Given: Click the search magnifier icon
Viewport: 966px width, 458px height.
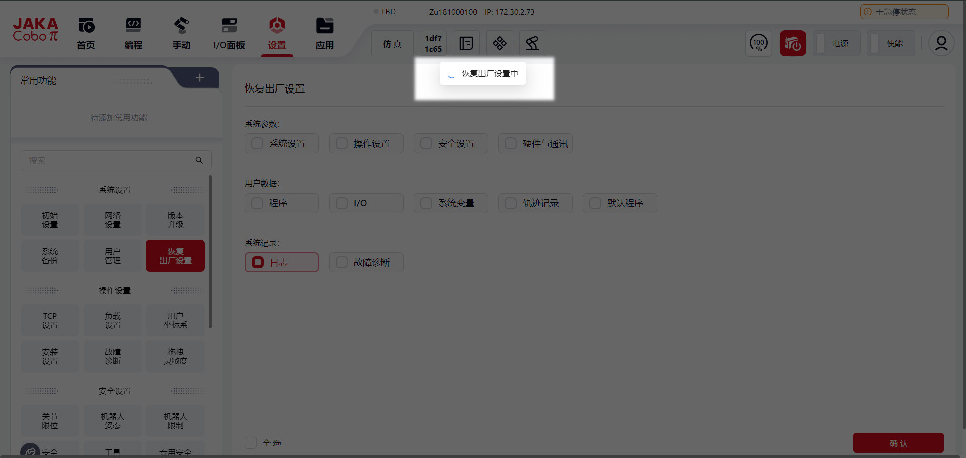Looking at the screenshot, I should tap(199, 160).
